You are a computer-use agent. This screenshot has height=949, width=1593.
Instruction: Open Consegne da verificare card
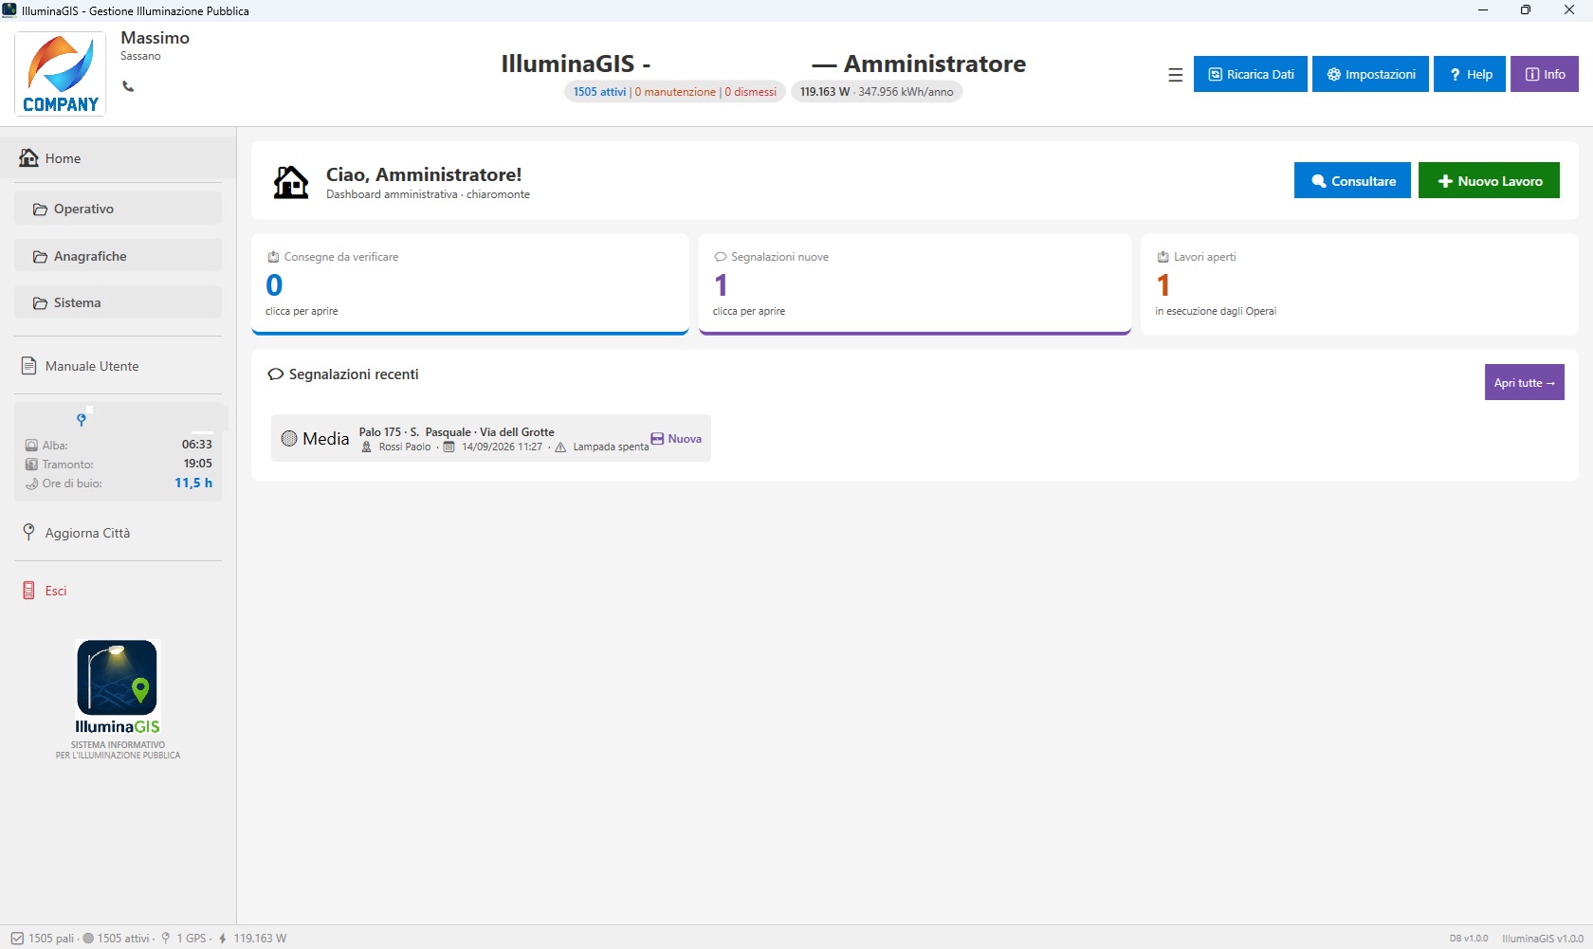470,284
